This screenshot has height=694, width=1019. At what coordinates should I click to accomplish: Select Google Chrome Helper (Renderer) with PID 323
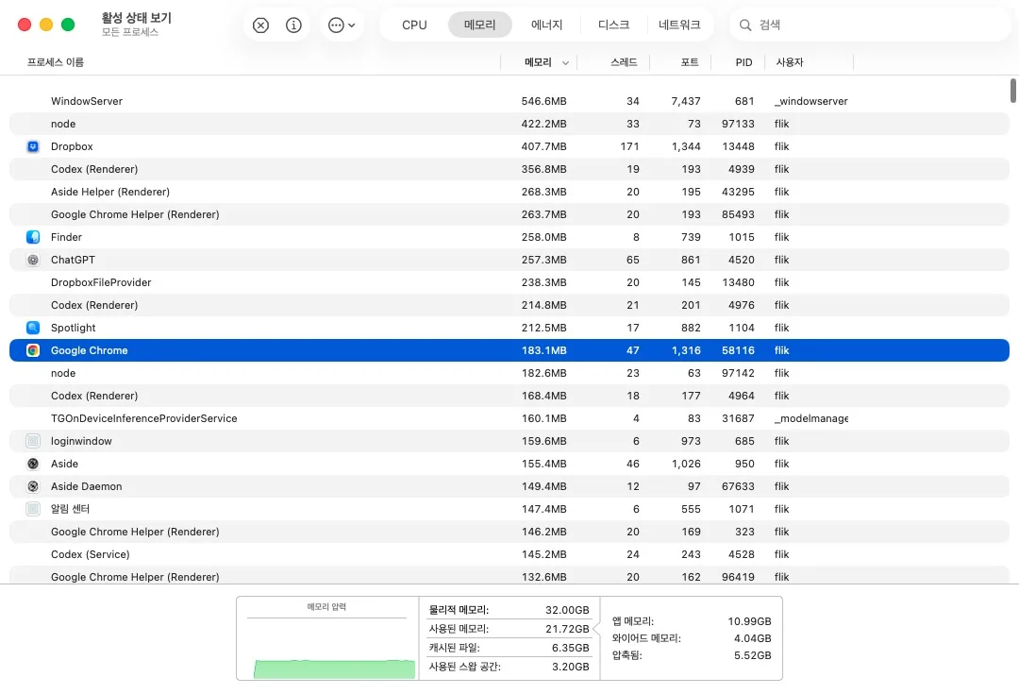(x=509, y=532)
